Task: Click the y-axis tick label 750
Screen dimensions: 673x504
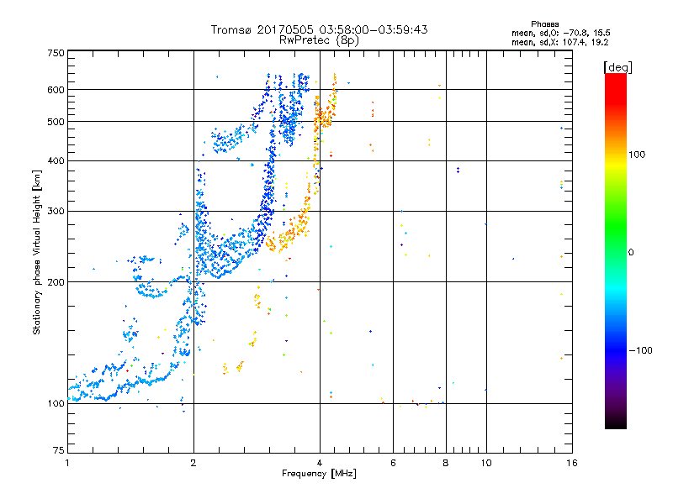Action: [x=56, y=53]
